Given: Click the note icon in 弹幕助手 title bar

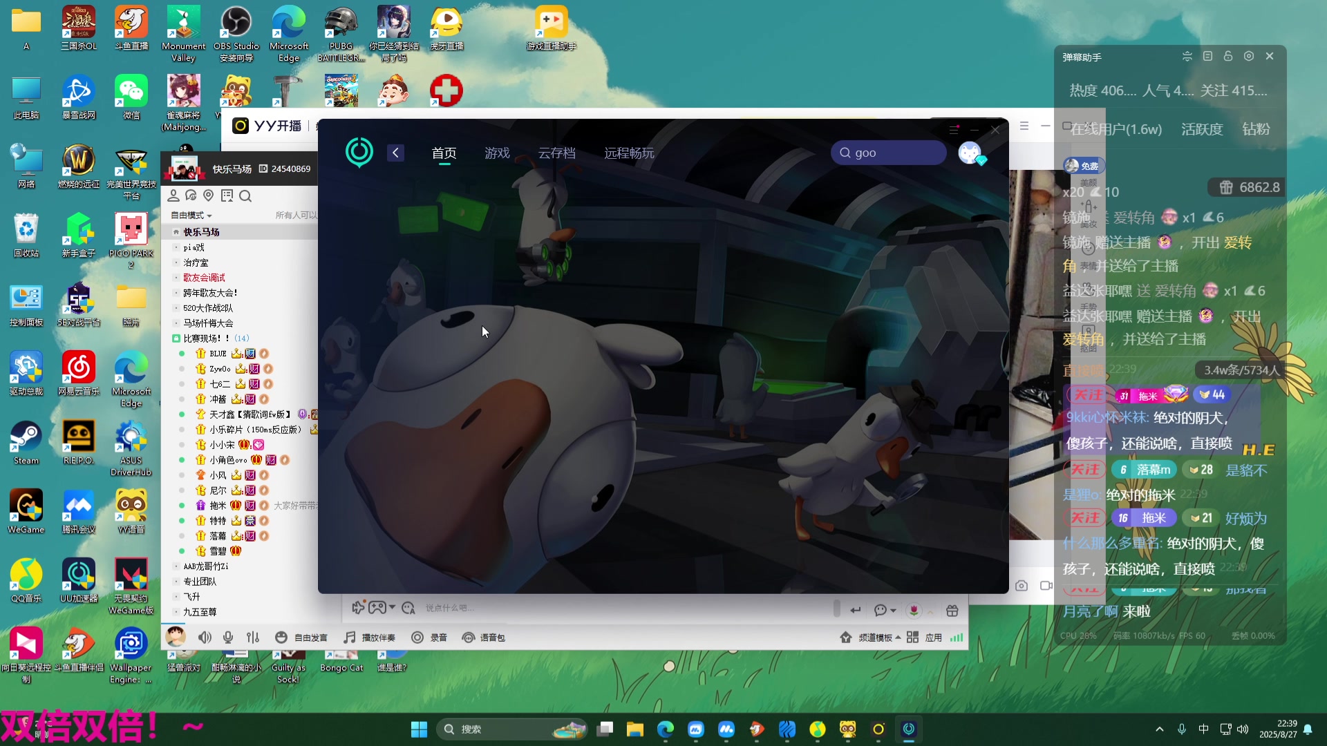Looking at the screenshot, I should tap(1207, 57).
